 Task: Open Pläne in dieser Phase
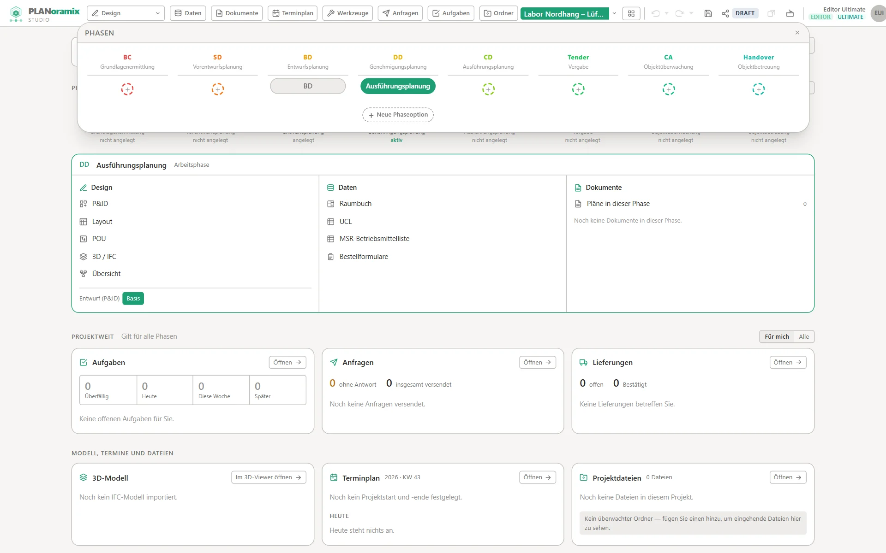click(618, 204)
